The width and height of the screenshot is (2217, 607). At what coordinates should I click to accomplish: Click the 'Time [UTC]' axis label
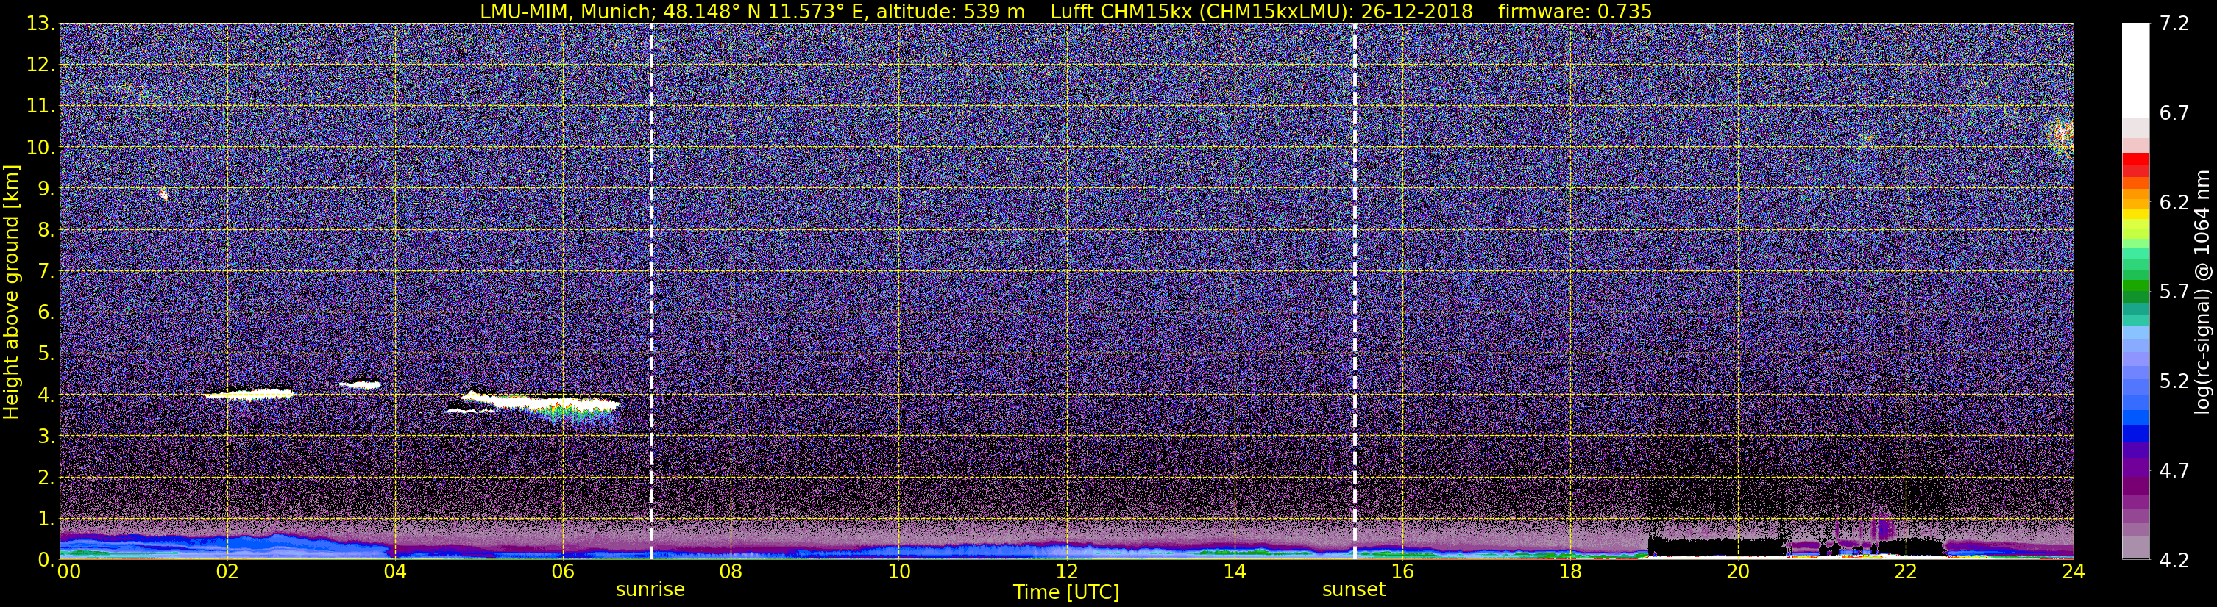[1065, 592]
